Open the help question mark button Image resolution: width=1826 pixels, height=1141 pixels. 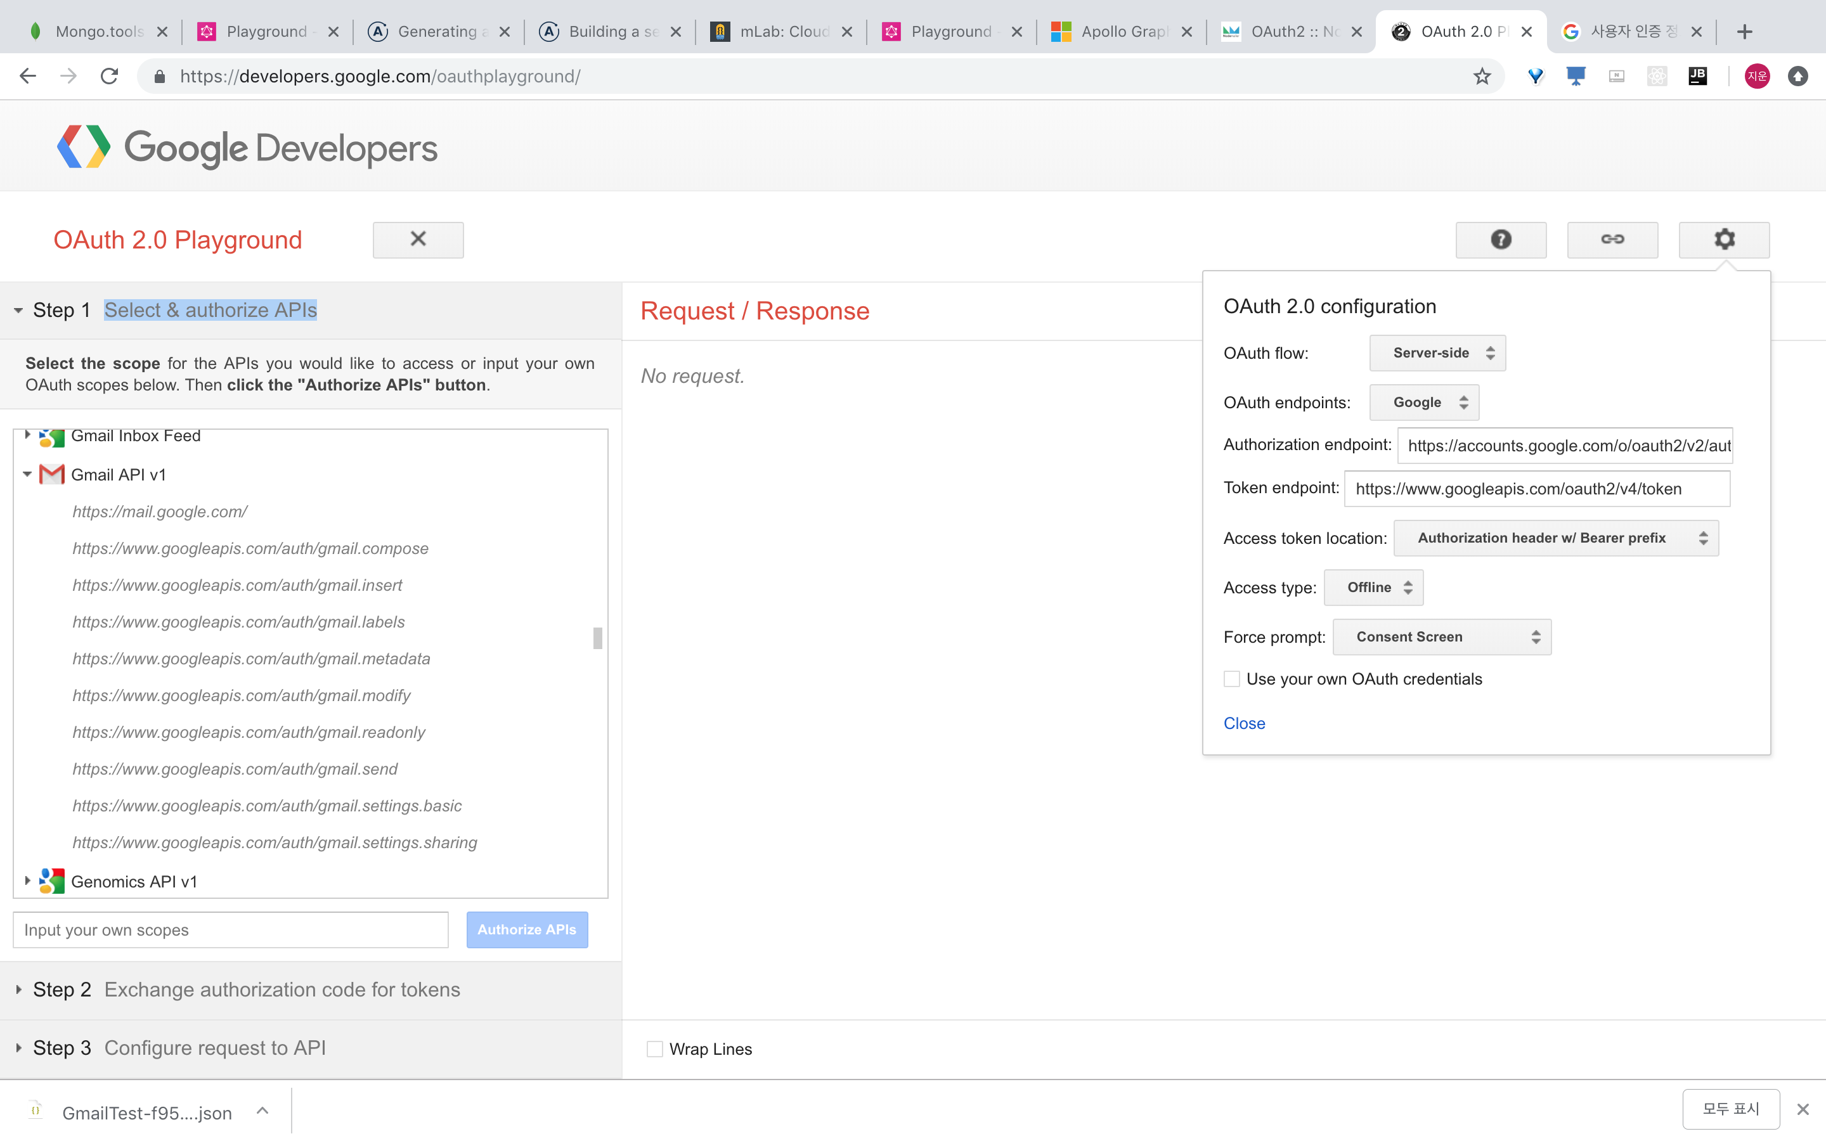click(x=1500, y=239)
